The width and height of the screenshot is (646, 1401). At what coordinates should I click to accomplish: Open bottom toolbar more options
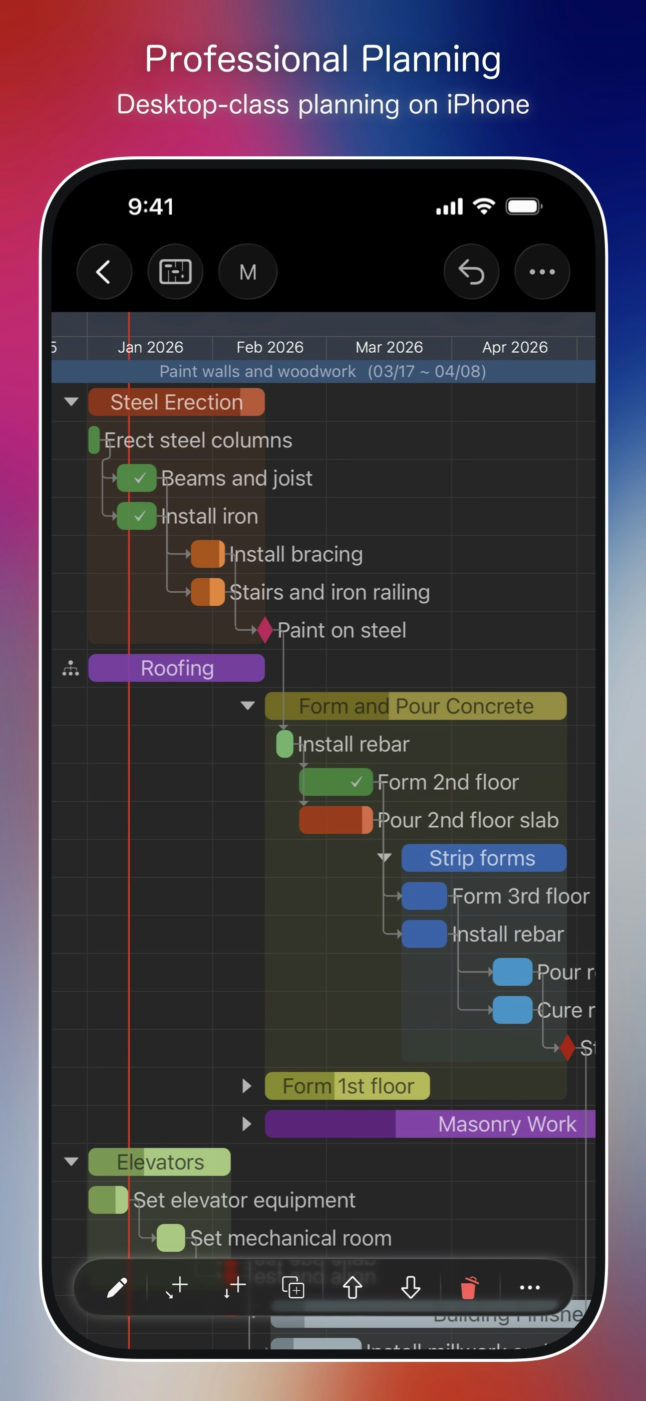[530, 1287]
